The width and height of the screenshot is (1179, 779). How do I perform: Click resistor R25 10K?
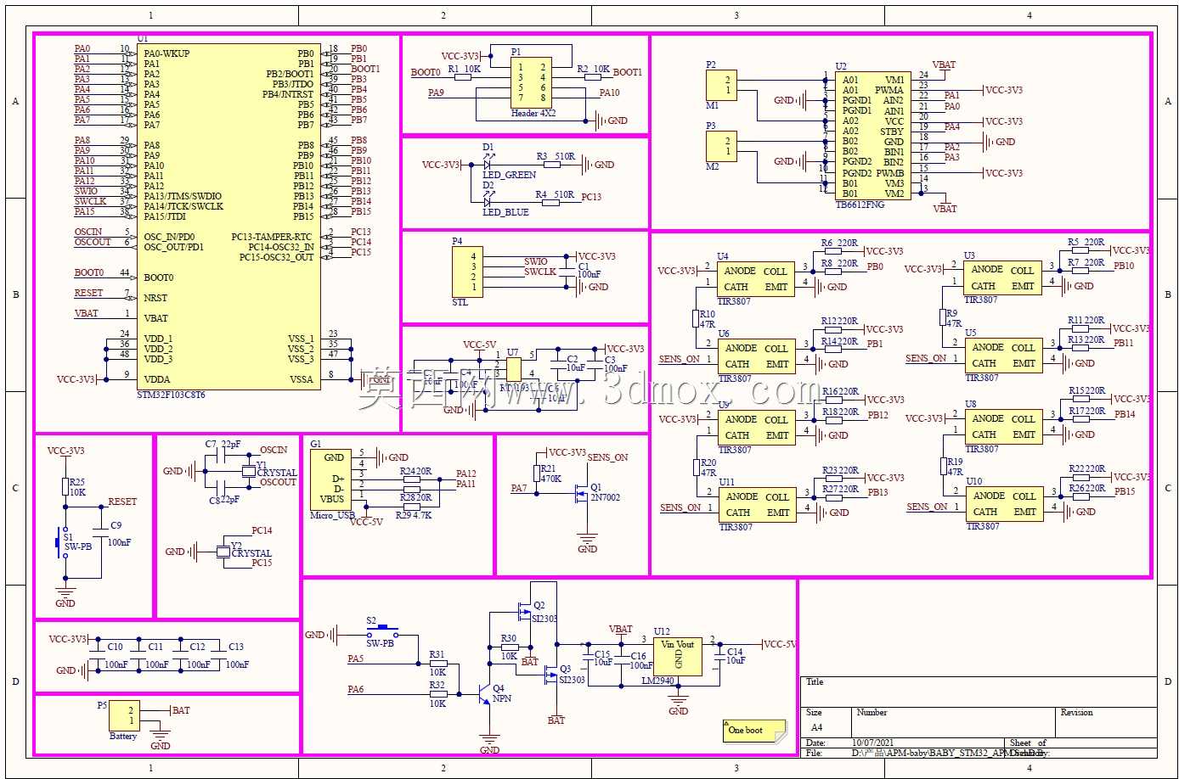click(x=65, y=486)
